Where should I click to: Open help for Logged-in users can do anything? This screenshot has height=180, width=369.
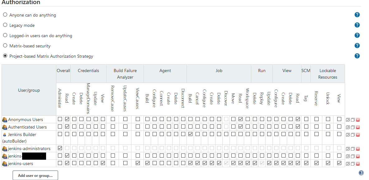coord(357,35)
